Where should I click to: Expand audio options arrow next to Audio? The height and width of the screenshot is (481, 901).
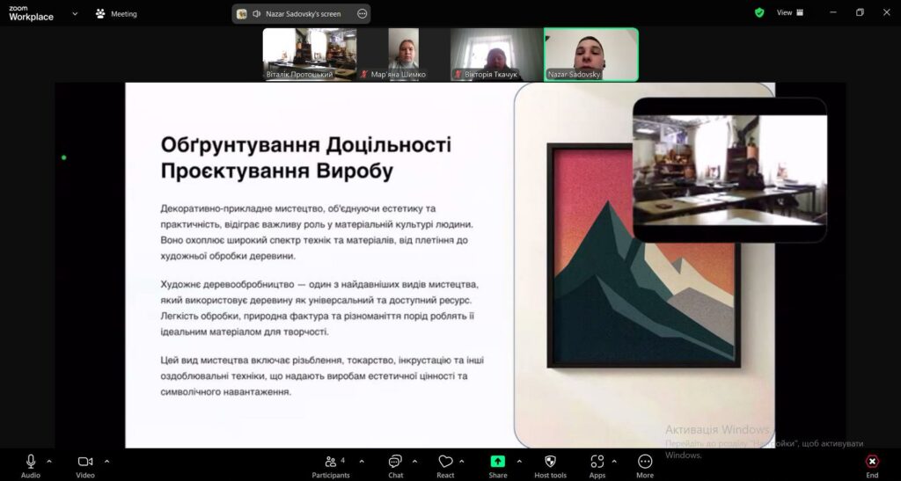pyautogui.click(x=49, y=461)
